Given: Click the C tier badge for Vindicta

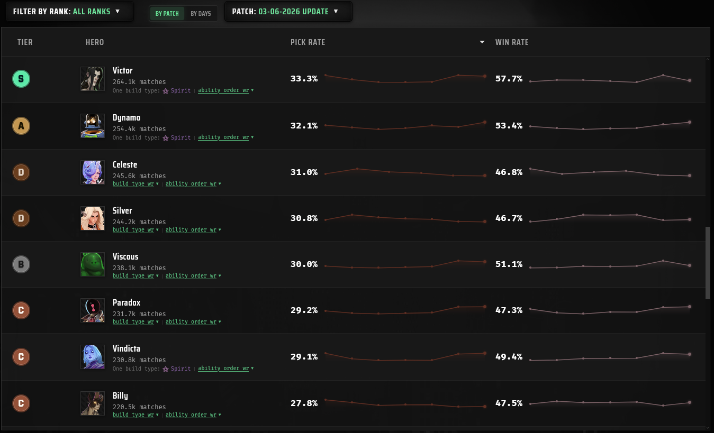Looking at the screenshot, I should (21, 357).
